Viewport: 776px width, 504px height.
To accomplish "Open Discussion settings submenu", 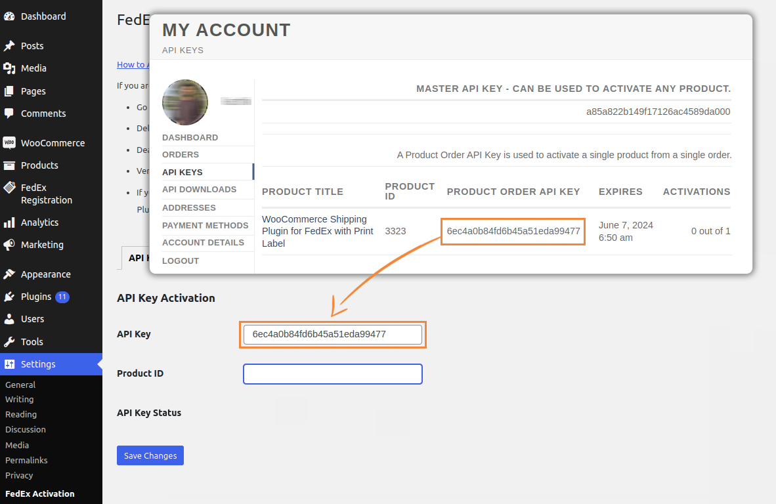I will [25, 429].
